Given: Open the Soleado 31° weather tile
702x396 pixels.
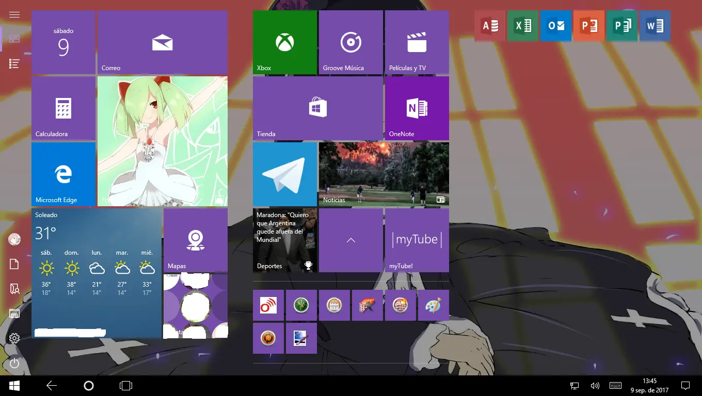Looking at the screenshot, I should pos(97,273).
